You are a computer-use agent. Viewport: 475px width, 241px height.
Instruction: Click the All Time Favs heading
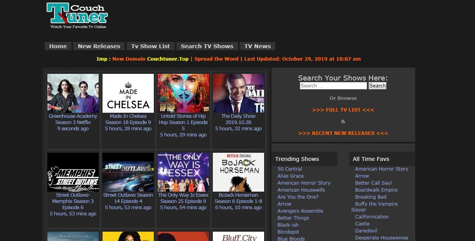point(371,159)
